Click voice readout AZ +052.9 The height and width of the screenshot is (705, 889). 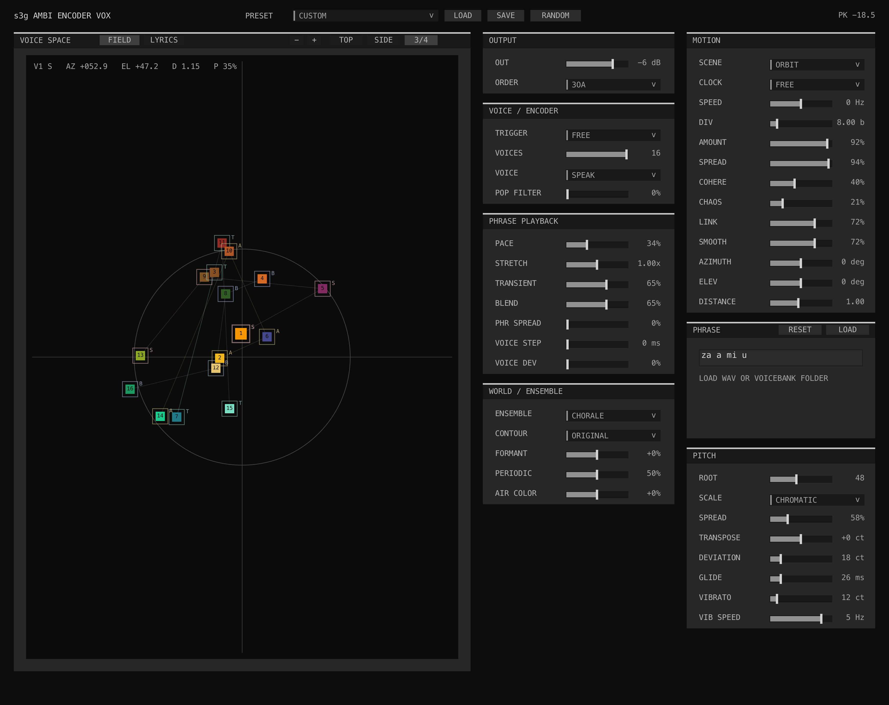87,66
